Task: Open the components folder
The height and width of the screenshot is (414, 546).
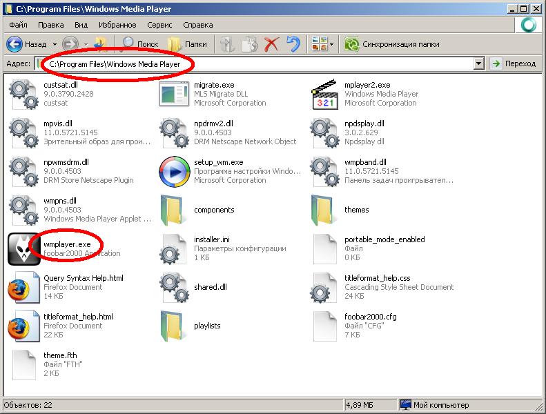Action: [174, 210]
